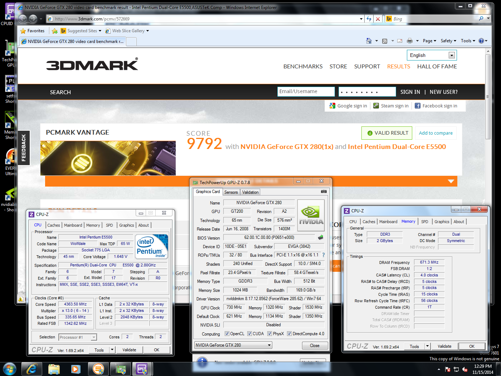Screen dimensions: 501x376
Task: Click Close button in GPU-Z
Action: pyautogui.click(x=315, y=346)
